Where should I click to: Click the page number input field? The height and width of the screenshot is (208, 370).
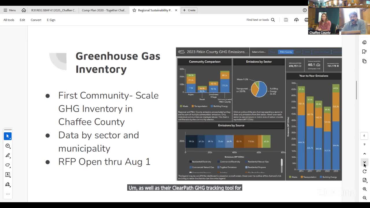coord(364,135)
